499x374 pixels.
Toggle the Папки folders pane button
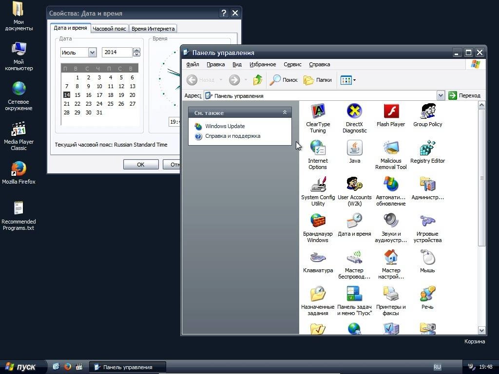(318, 80)
